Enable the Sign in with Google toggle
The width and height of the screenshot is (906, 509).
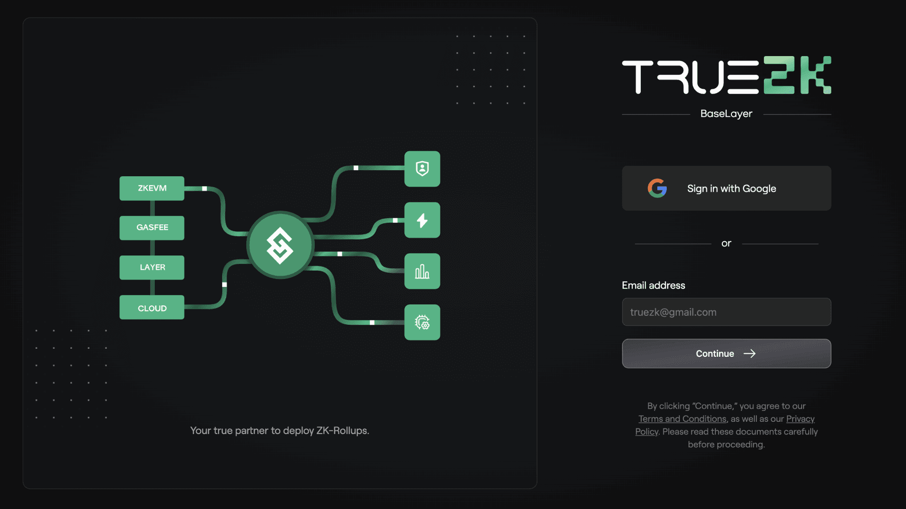click(x=726, y=188)
